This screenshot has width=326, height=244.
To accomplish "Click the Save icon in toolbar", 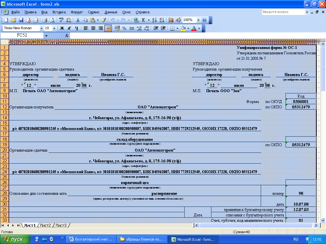I will point(21,20).
